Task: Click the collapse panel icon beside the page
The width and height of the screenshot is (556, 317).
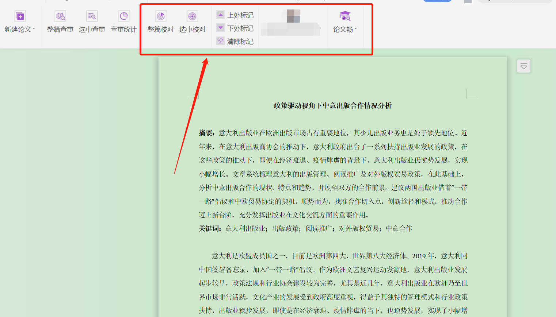Action: 524,66
